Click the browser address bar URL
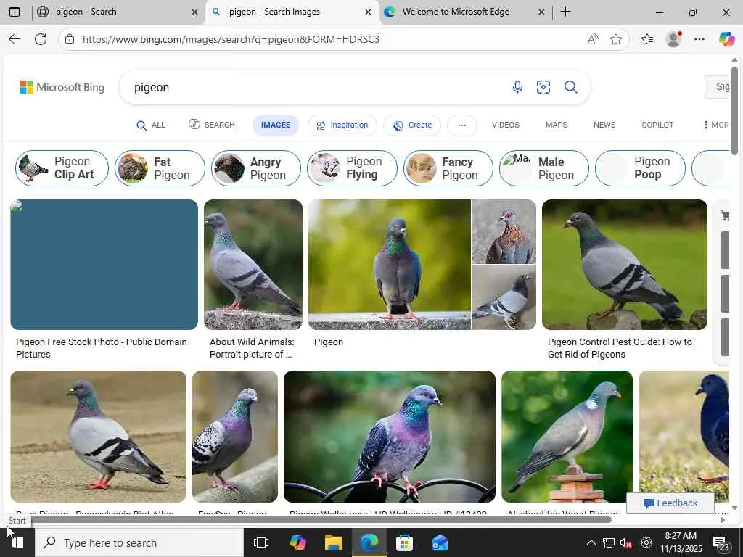The width and height of the screenshot is (743, 557). point(231,39)
